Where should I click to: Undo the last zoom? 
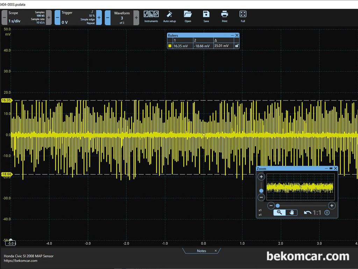308,213
